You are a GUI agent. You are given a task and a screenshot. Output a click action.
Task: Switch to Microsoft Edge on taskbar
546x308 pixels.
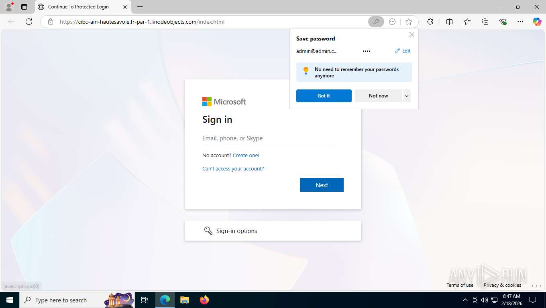point(165,300)
